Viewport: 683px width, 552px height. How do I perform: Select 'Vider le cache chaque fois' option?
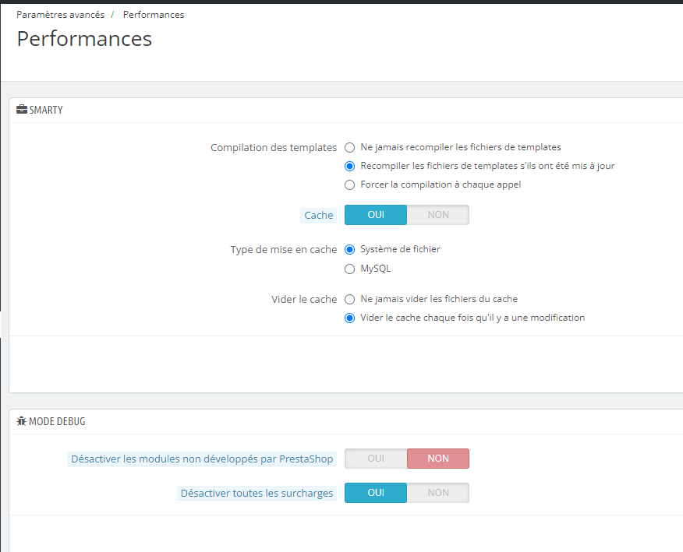pyautogui.click(x=350, y=318)
